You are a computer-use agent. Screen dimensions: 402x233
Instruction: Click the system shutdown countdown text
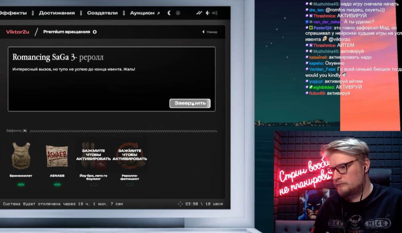click(x=63, y=204)
